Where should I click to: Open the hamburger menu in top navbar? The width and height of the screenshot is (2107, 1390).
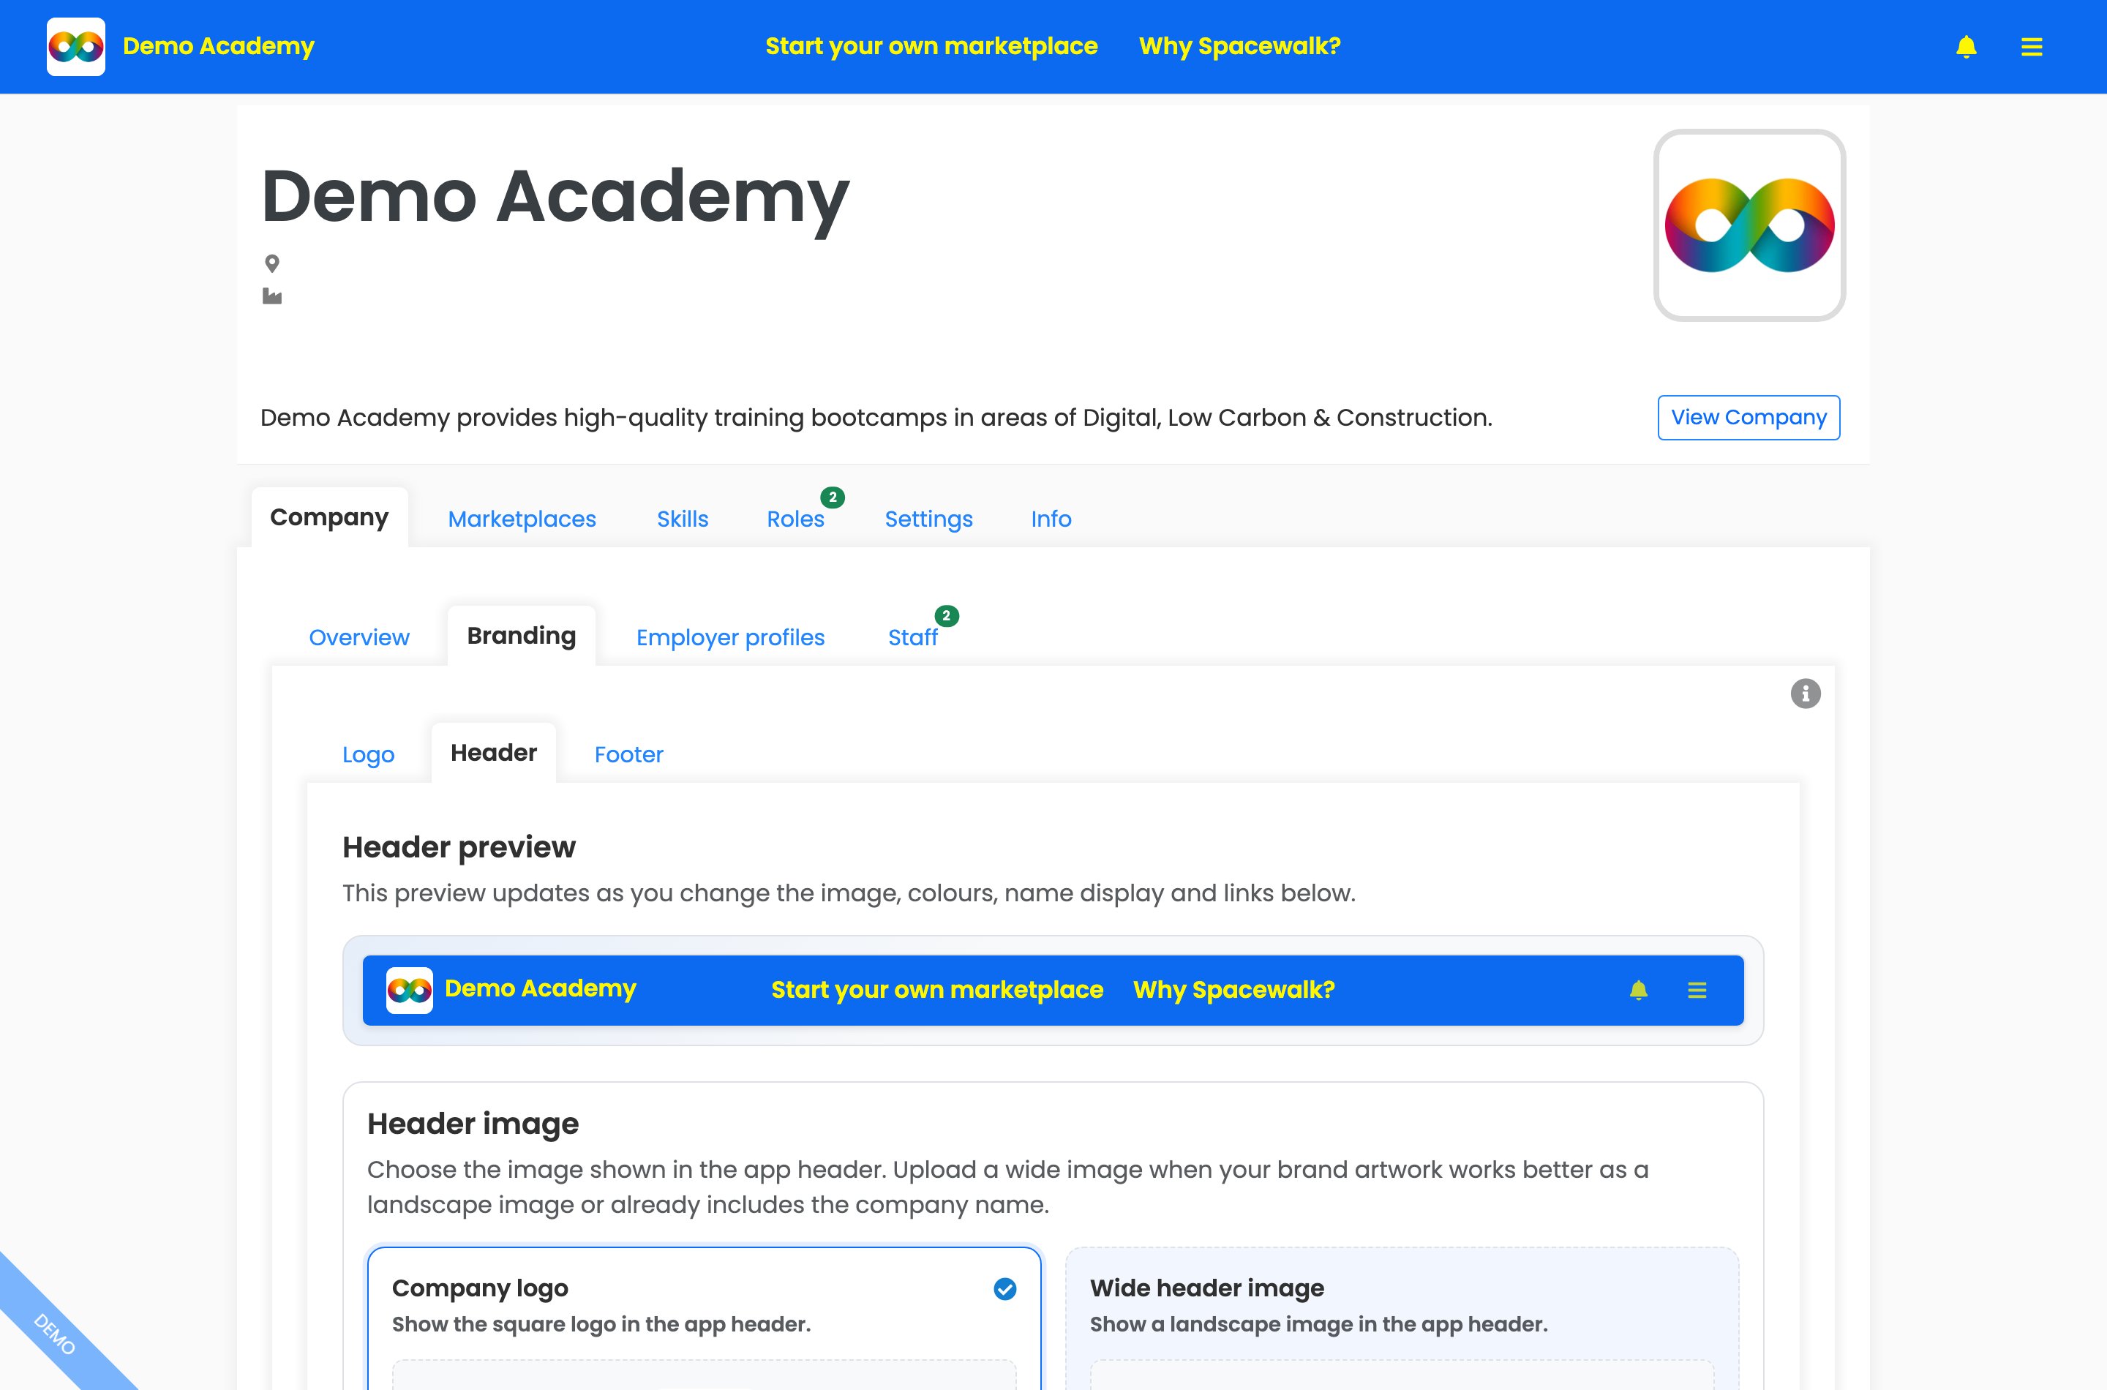2032,47
